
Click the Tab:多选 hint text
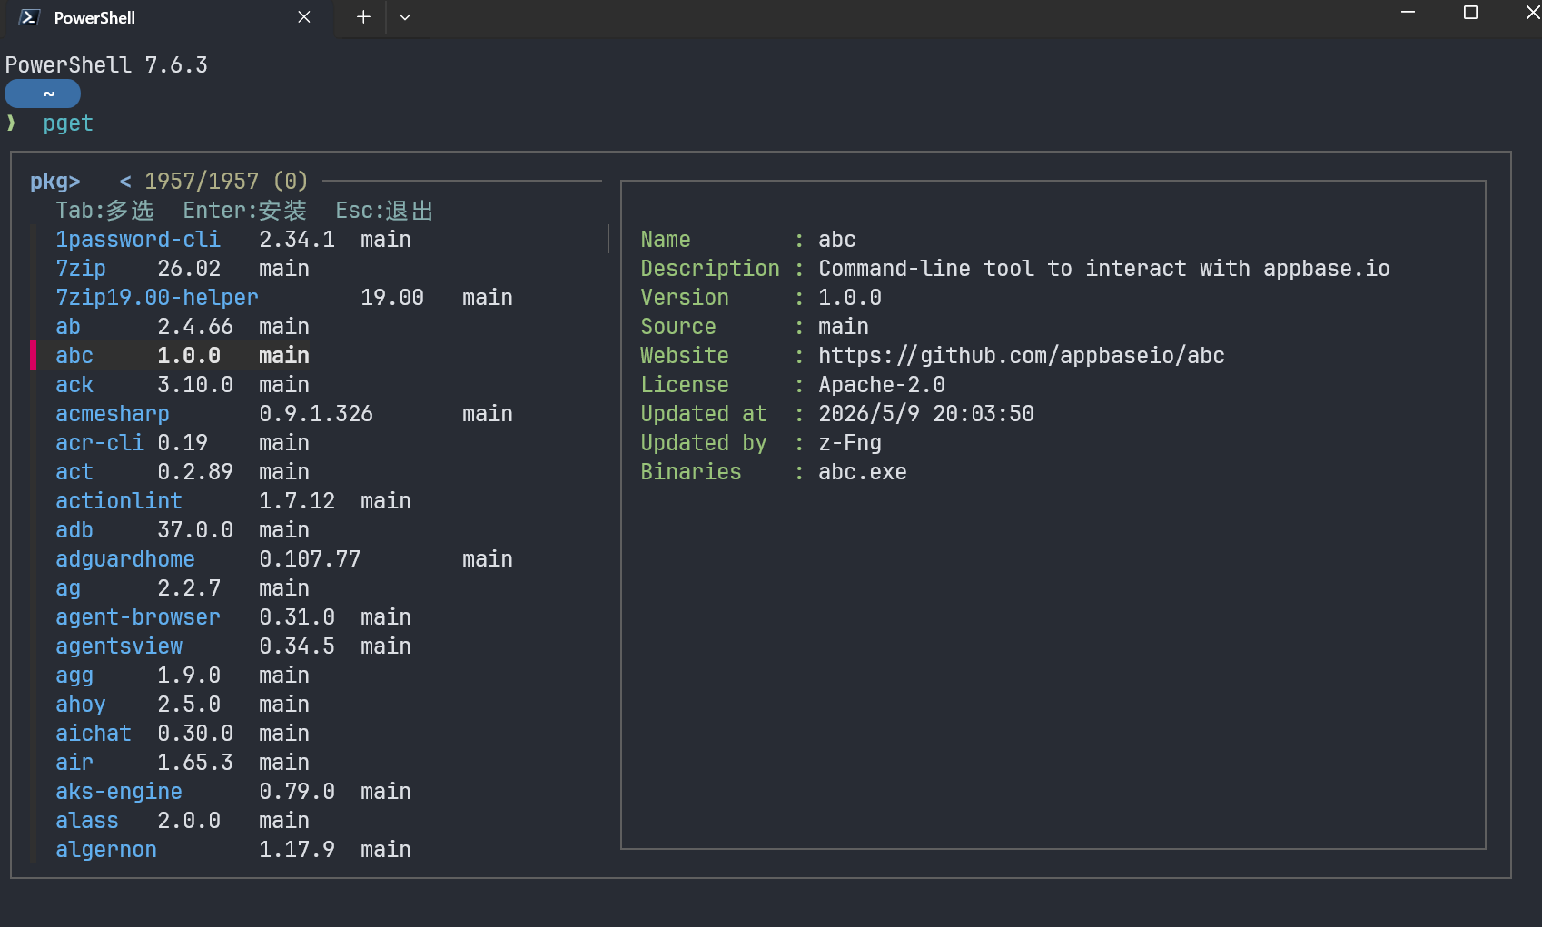[x=104, y=211]
